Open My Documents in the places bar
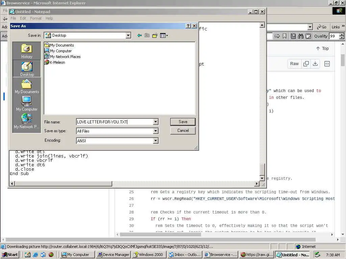This screenshot has width=346, height=259. [x=27, y=86]
